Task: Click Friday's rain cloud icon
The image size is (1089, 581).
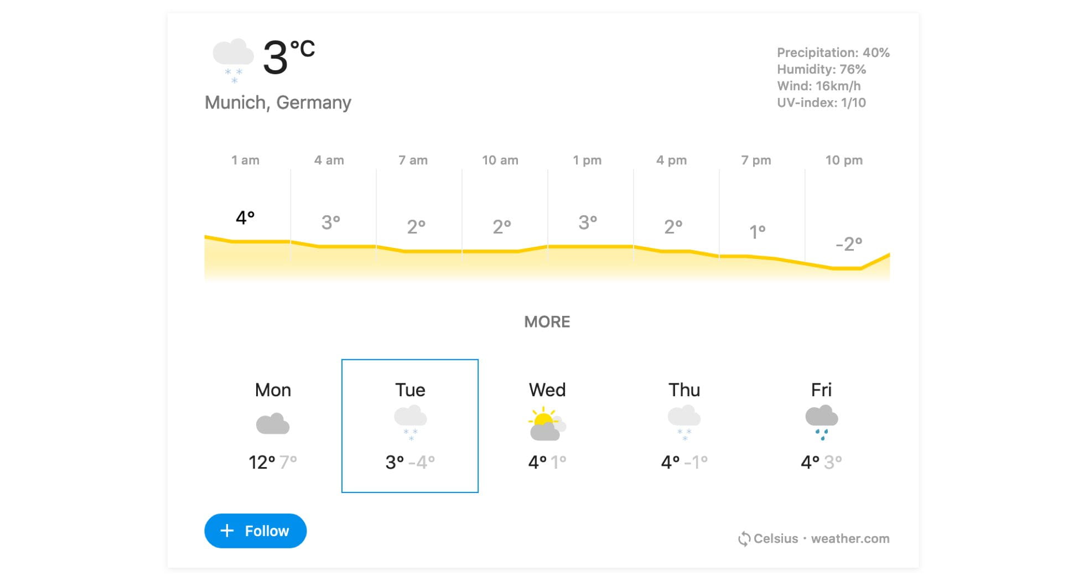Action: 822,423
